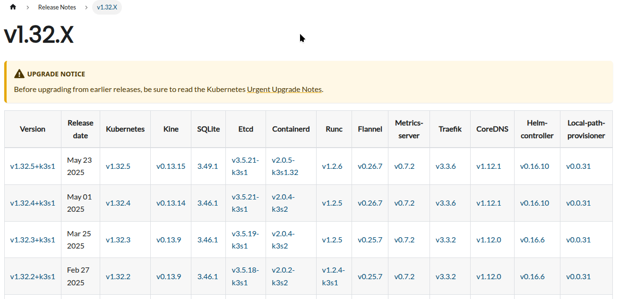Image resolution: width=619 pixels, height=299 pixels.
Task: Open Metrics-server v0.7.2 in first row
Action: click(404, 166)
